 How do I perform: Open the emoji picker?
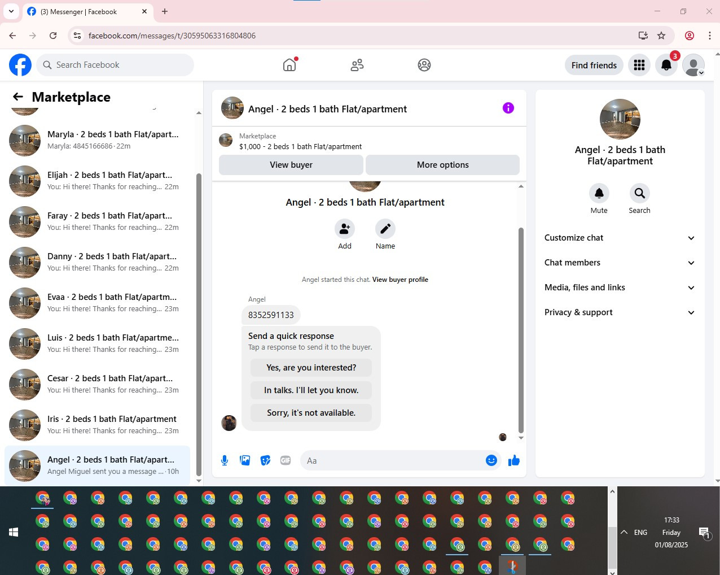[491, 460]
